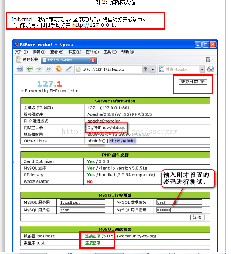
Task: Click the Server Information table header
Action: click(115, 101)
